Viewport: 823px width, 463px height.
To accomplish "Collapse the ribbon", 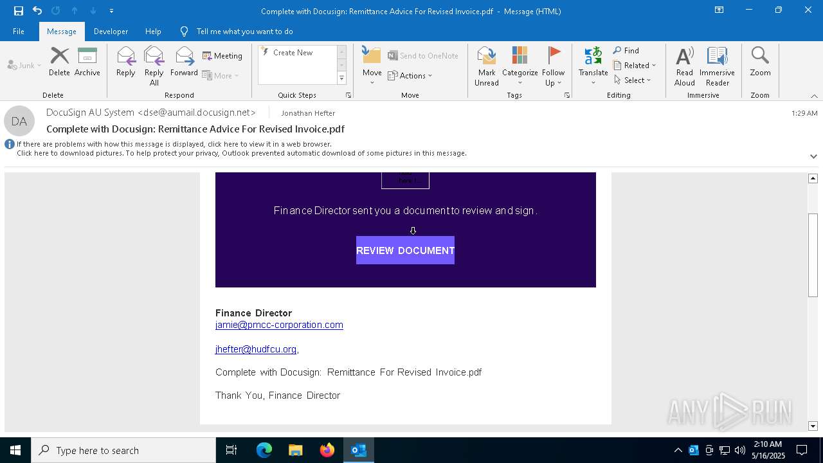I will point(814,95).
